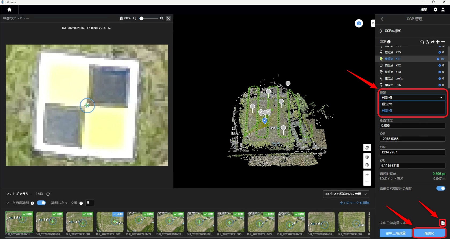Click the image preview zoom slider handle
The width and height of the screenshot is (450, 239).
click(141, 19)
